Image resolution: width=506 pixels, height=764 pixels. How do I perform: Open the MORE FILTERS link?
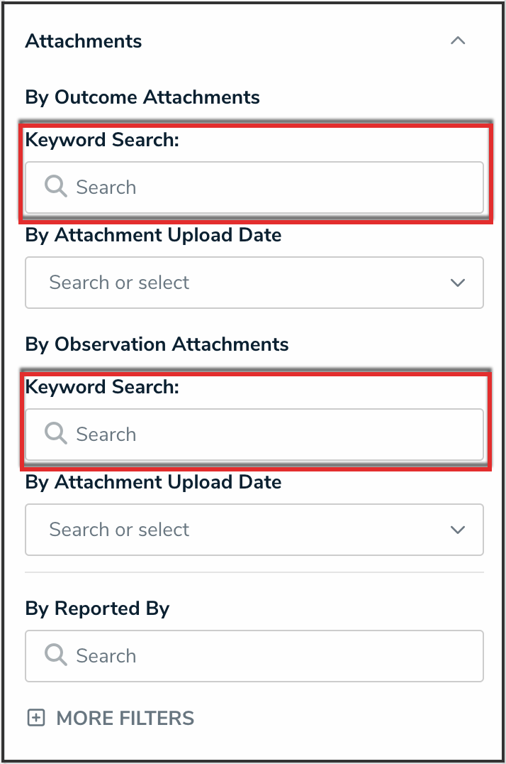[x=125, y=718]
